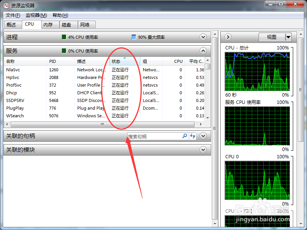This screenshot has width=307, height=230.
Task: Open the 视图 dropdown arrow
Action: (x=288, y=37)
